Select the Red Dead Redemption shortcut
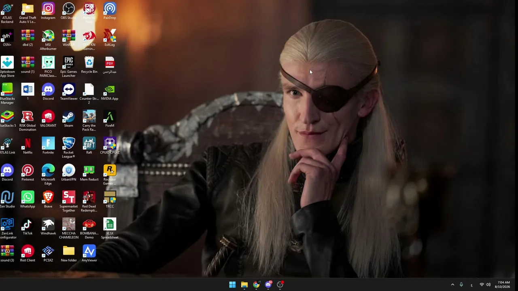This screenshot has width=518, height=291. point(89,202)
